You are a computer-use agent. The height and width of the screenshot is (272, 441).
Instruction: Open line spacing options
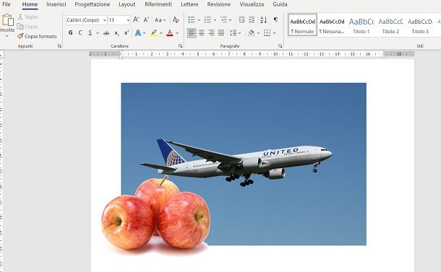(x=235, y=33)
